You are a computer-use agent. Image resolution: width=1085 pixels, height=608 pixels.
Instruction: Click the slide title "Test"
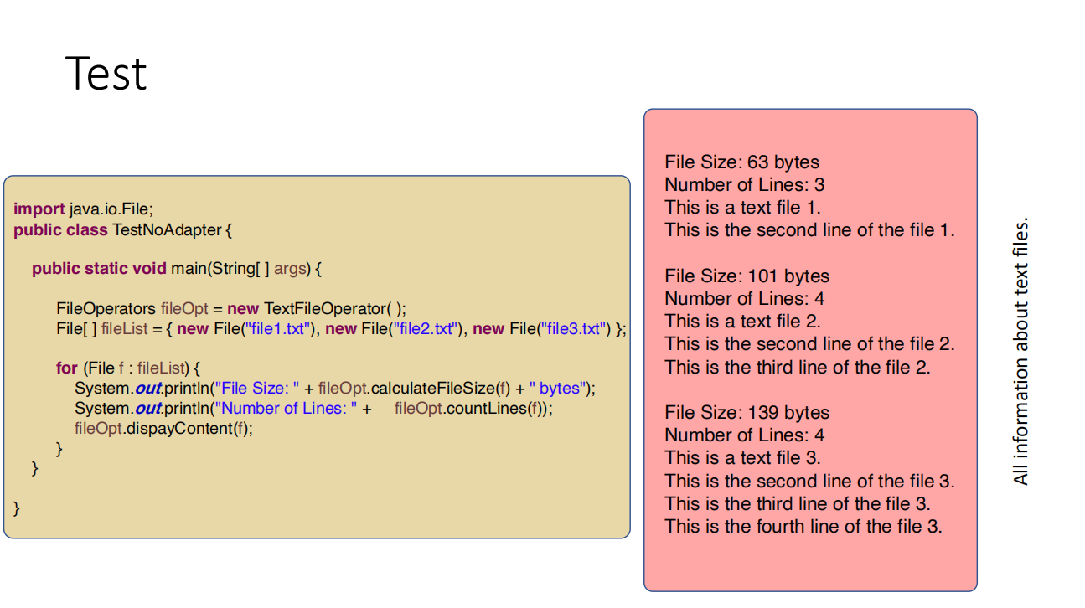[x=106, y=74]
